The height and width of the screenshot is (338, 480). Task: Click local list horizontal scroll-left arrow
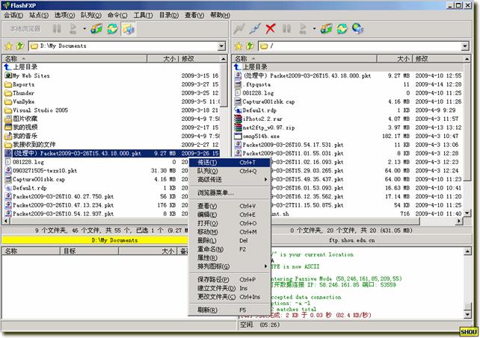[6, 220]
